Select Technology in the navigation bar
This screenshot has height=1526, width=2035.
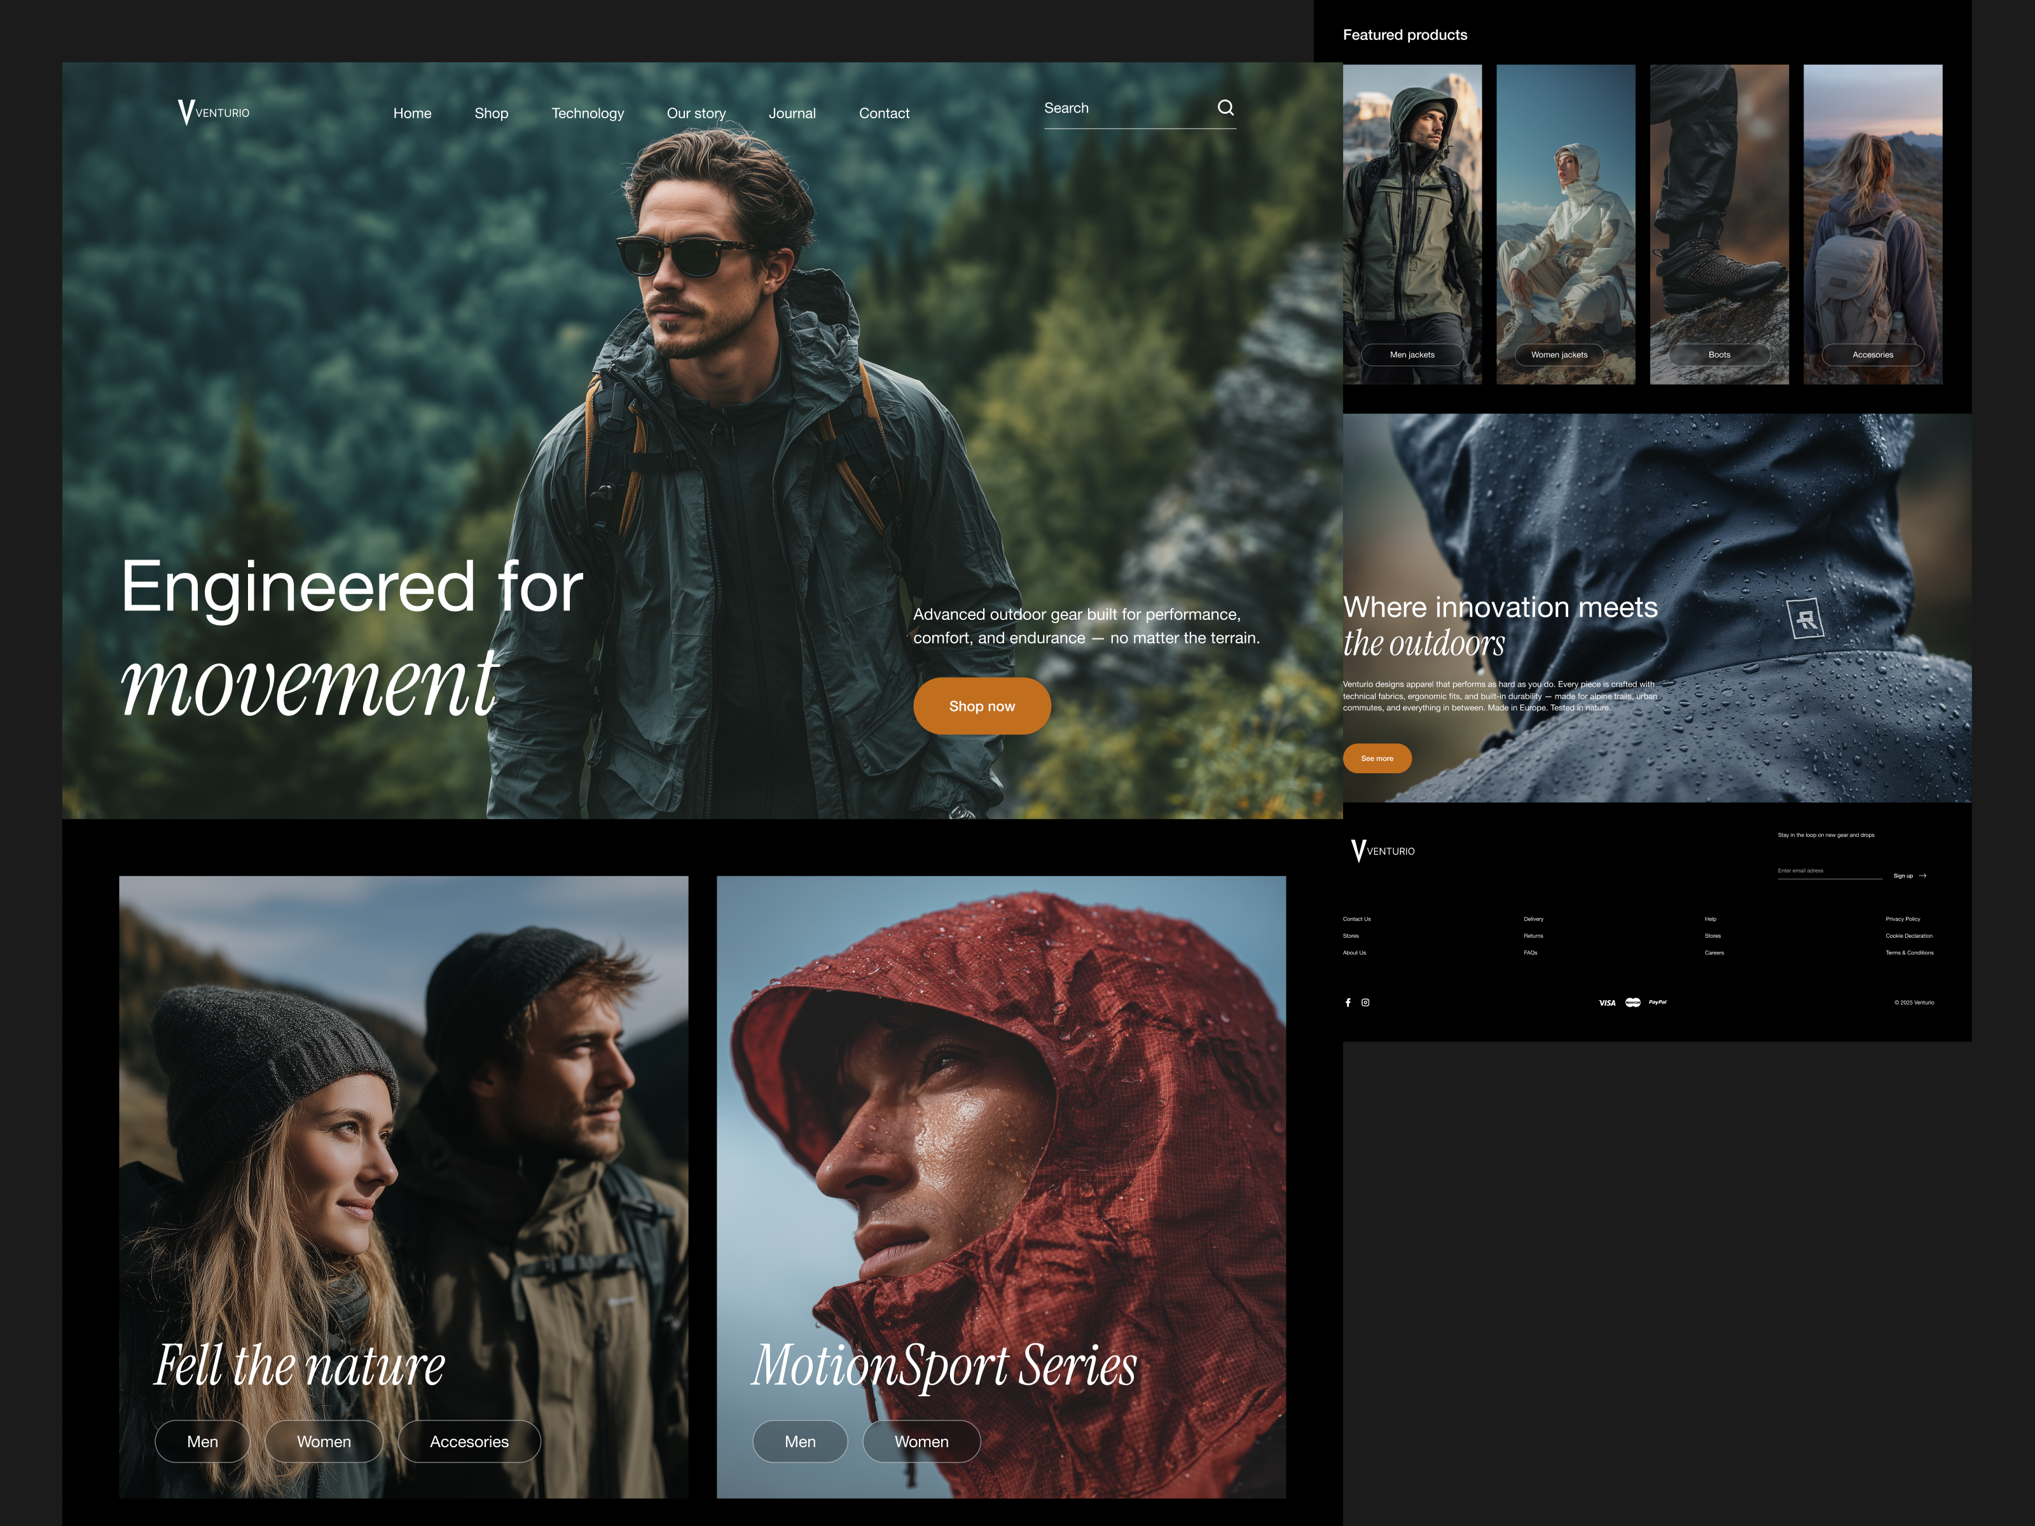coord(588,113)
